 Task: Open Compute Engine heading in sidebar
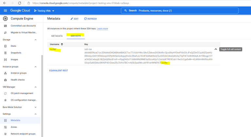click(x=22, y=19)
